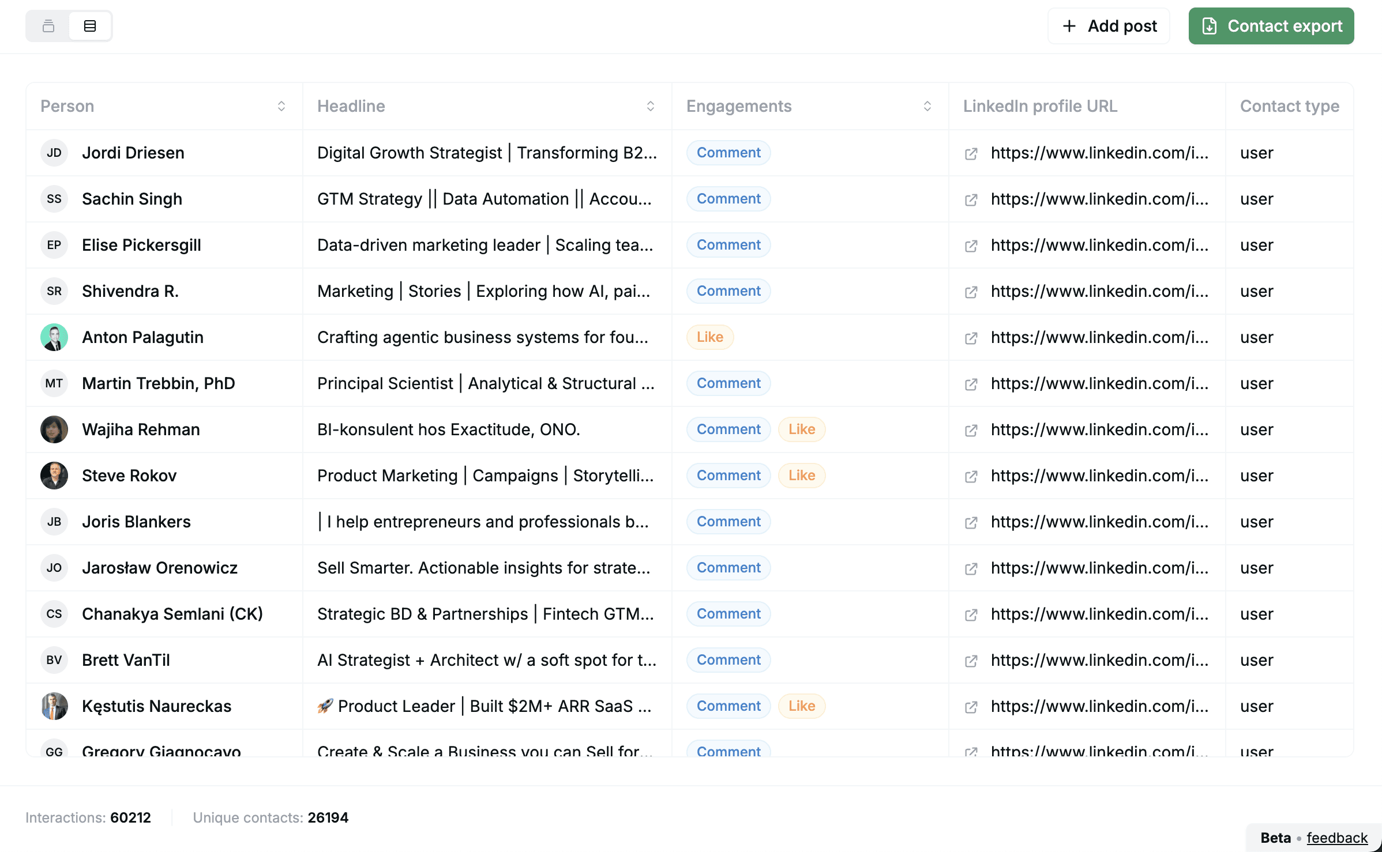Sort table by the Engagements column
This screenshot has width=1382, height=852.
(x=927, y=106)
